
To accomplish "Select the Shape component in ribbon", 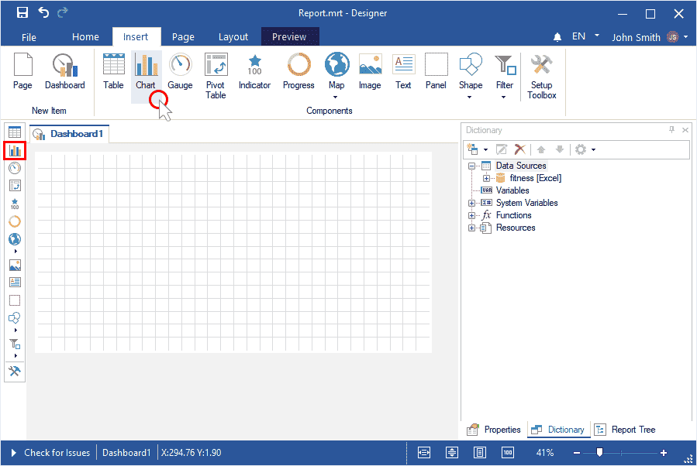I will pos(471,76).
